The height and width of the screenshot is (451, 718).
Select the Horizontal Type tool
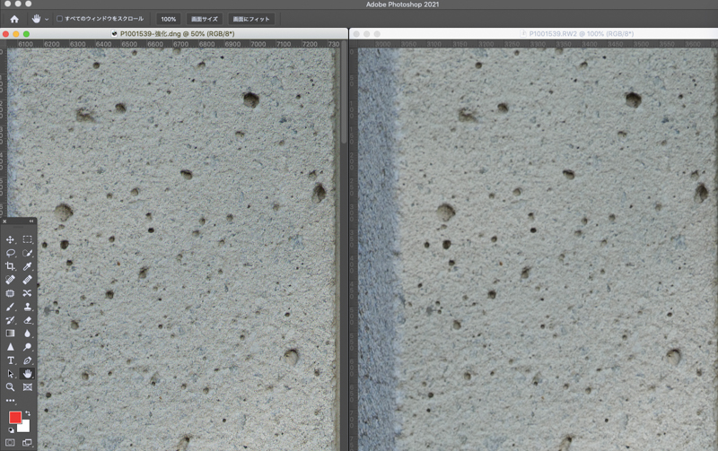[10, 360]
